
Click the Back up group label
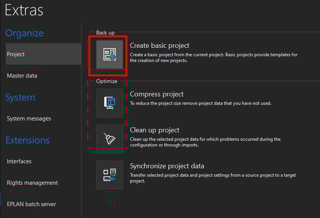[x=105, y=32]
